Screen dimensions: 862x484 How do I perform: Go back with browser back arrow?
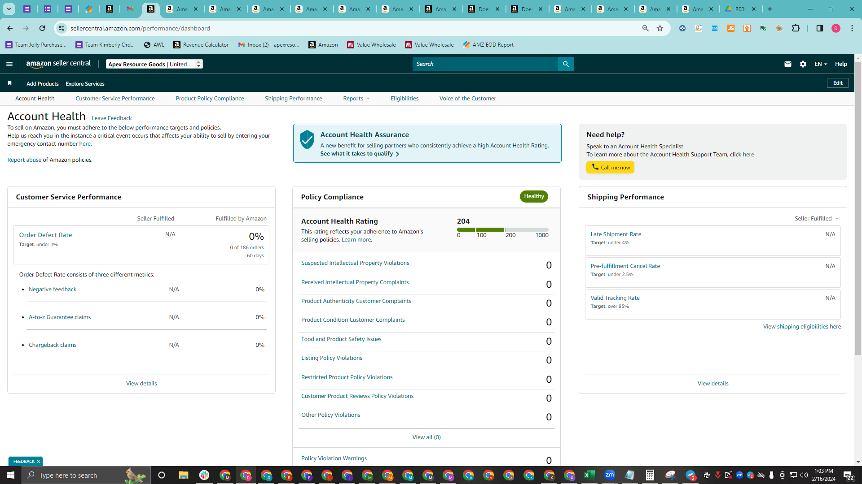[x=10, y=28]
